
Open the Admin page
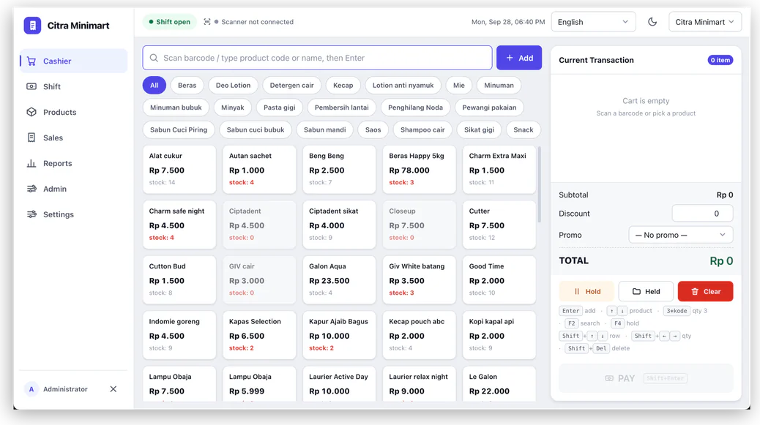tap(74, 189)
